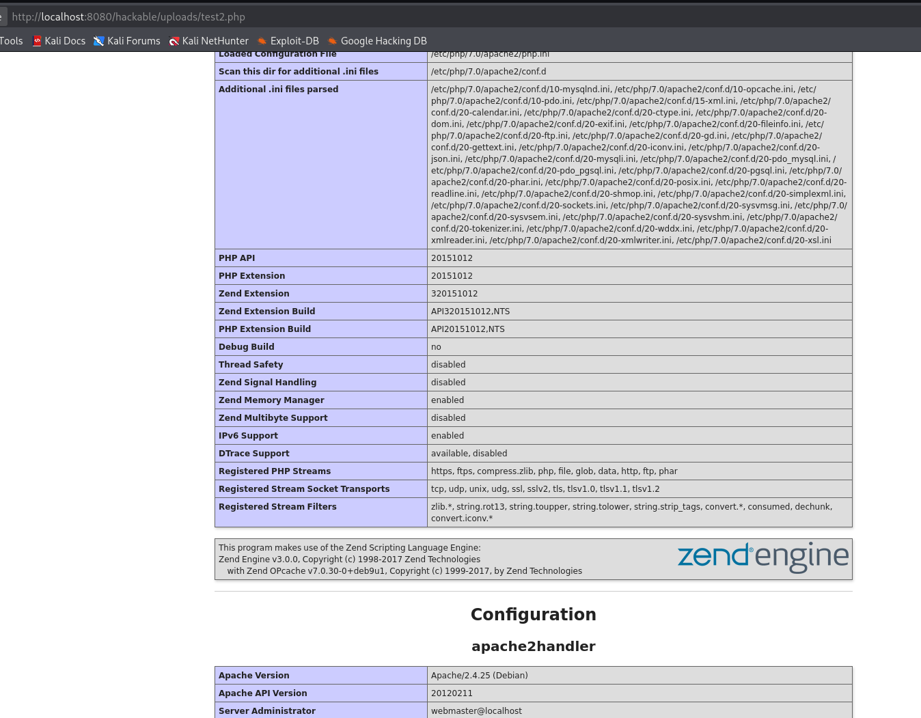This screenshot has height=718, width=921.
Task: Click the Zend Engine logo
Action: (762, 557)
